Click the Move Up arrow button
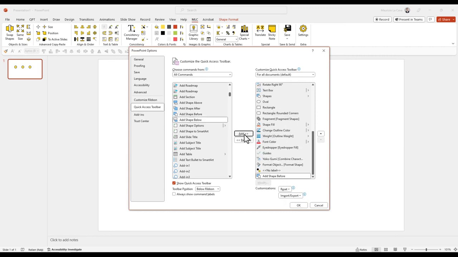This screenshot has height=257, width=458. pyautogui.click(x=321, y=134)
